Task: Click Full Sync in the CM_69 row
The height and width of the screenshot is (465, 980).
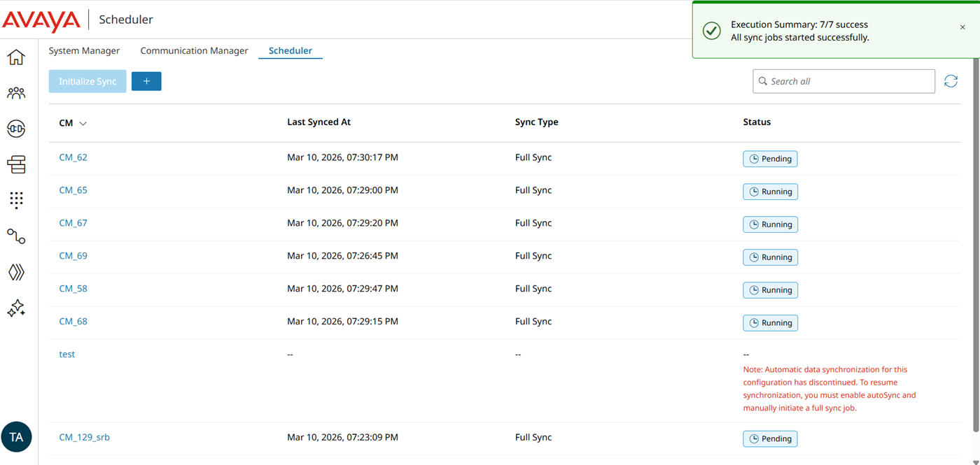Action: pos(533,256)
